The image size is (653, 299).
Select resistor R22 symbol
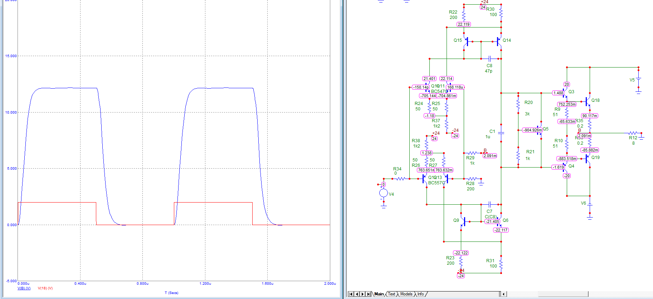(x=464, y=15)
